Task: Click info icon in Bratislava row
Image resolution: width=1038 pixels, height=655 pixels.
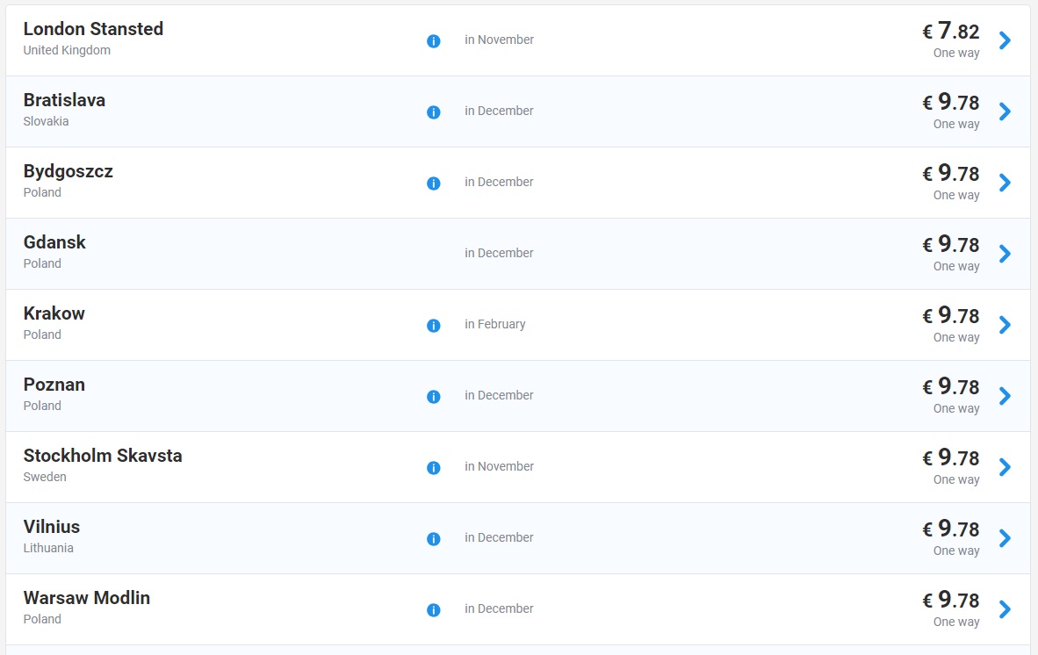Action: 433,112
